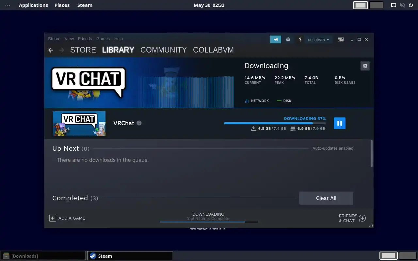Click the network activity graph

(x=186, y=91)
